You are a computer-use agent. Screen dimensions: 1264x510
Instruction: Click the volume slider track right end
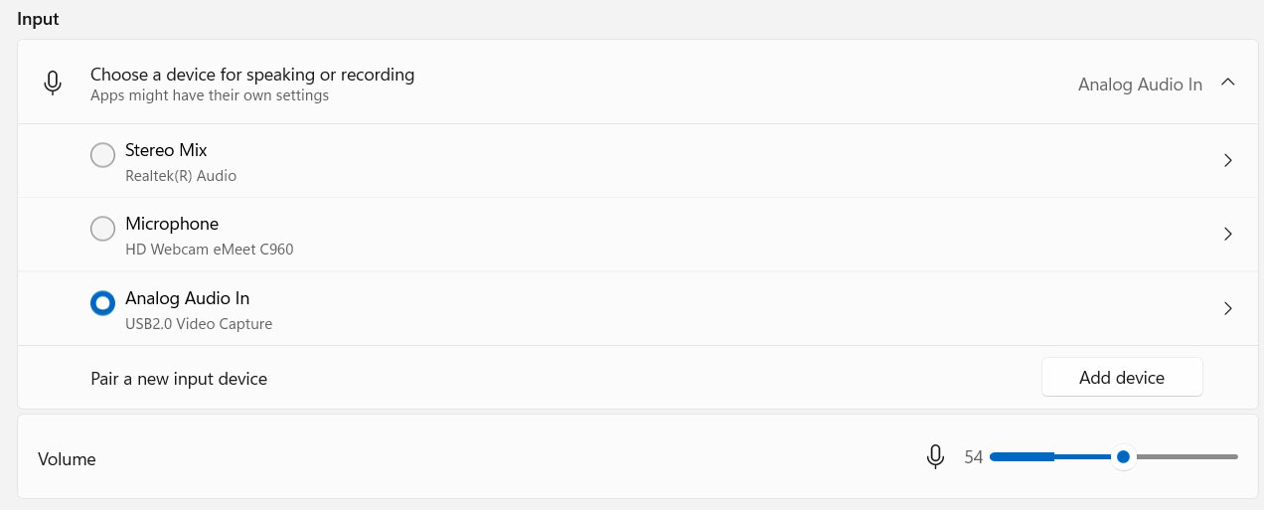1233,457
